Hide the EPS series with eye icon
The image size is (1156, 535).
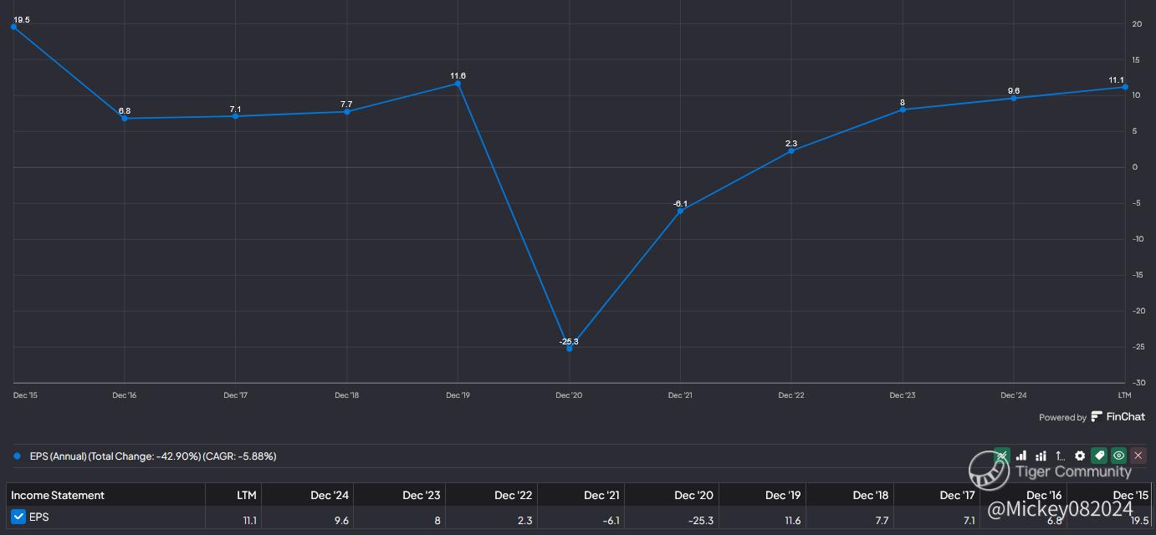1118,456
